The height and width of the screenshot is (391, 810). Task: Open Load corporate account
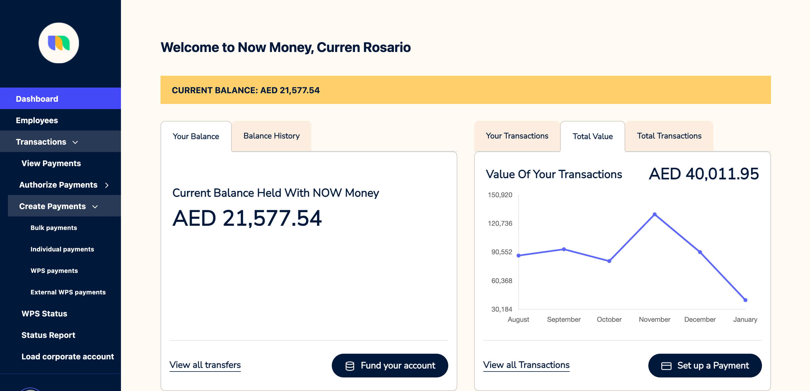pos(68,357)
